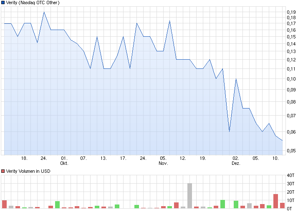
Task: Click the 0,14 price axis label
Action: point(291,44)
